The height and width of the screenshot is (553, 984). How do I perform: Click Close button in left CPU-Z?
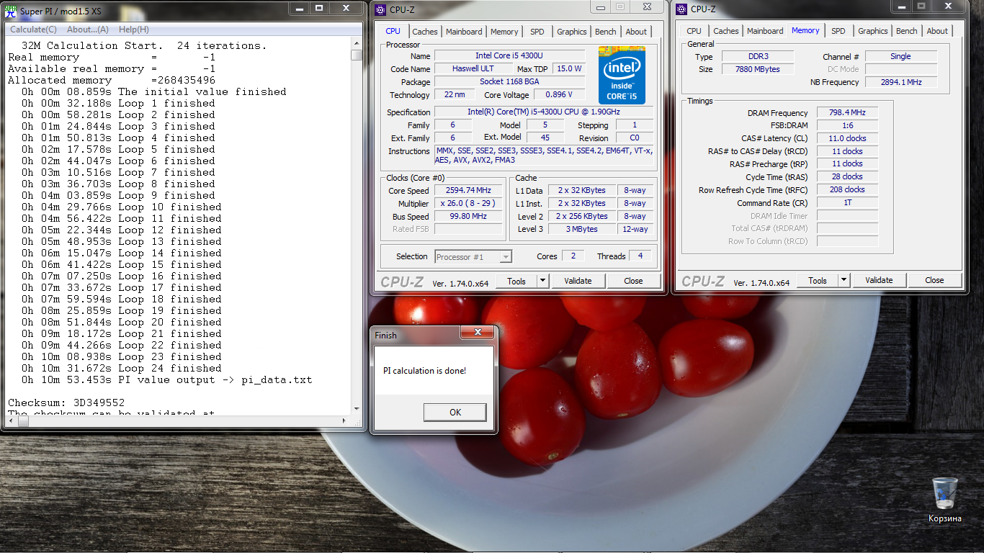[x=634, y=282]
